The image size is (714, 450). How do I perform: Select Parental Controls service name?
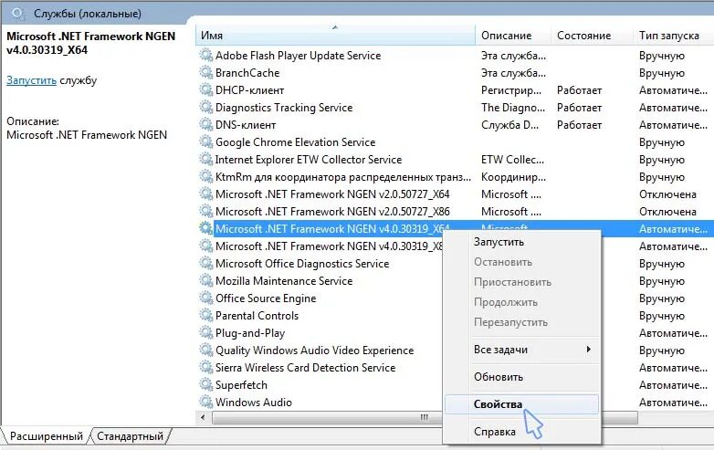[x=257, y=316]
